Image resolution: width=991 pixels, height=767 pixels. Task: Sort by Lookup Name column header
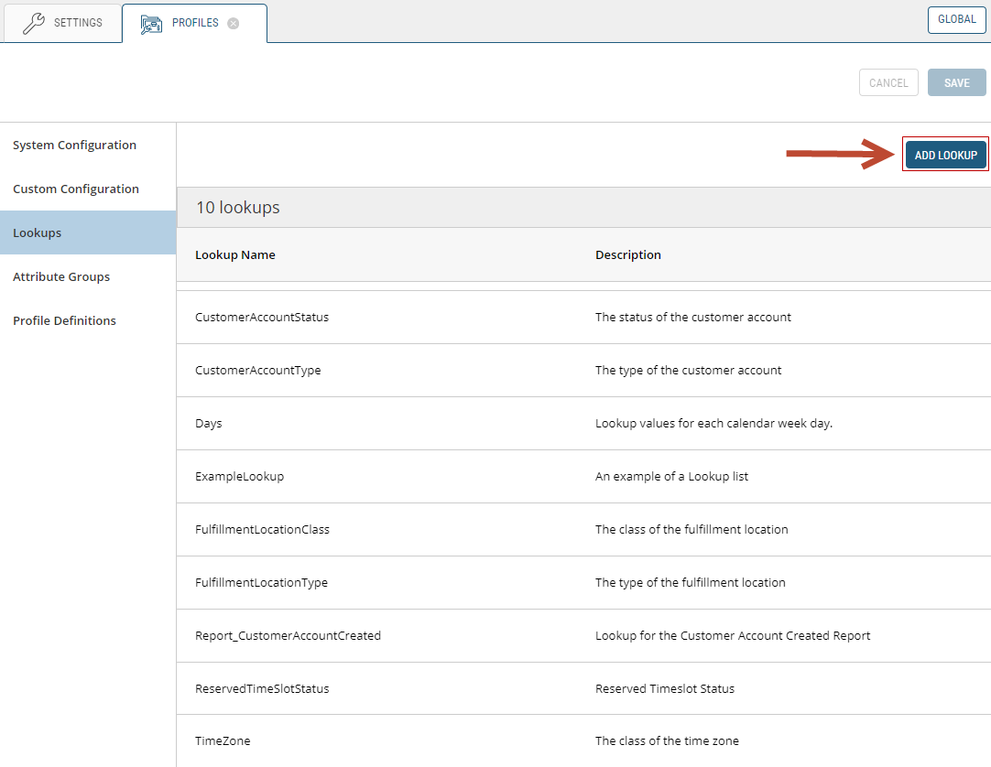point(235,254)
